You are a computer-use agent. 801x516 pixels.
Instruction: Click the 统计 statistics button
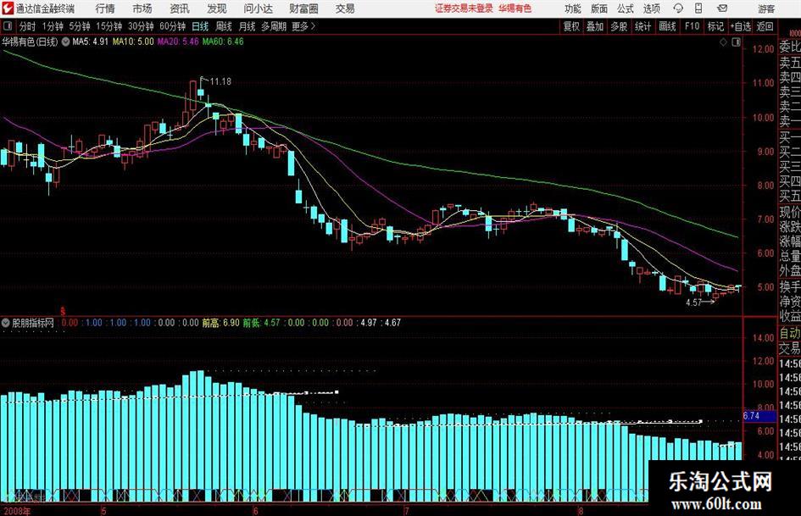point(643,26)
